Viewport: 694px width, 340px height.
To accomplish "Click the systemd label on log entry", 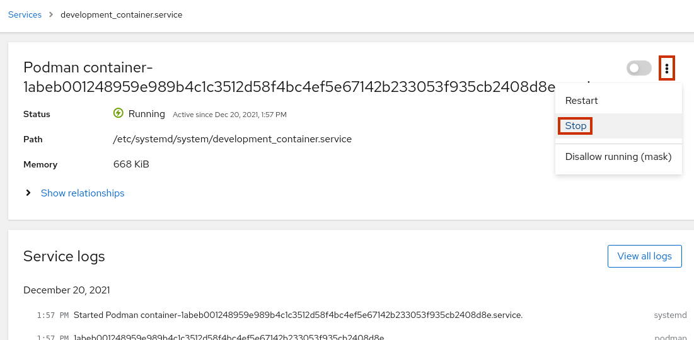I will (x=670, y=315).
